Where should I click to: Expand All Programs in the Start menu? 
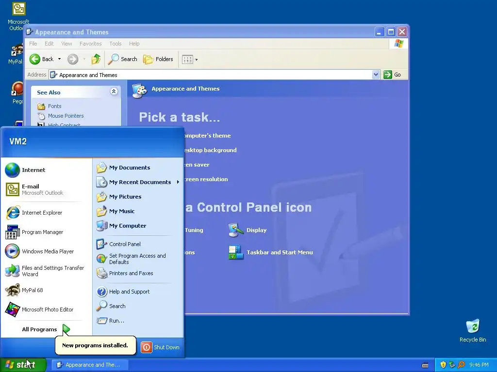tap(46, 329)
